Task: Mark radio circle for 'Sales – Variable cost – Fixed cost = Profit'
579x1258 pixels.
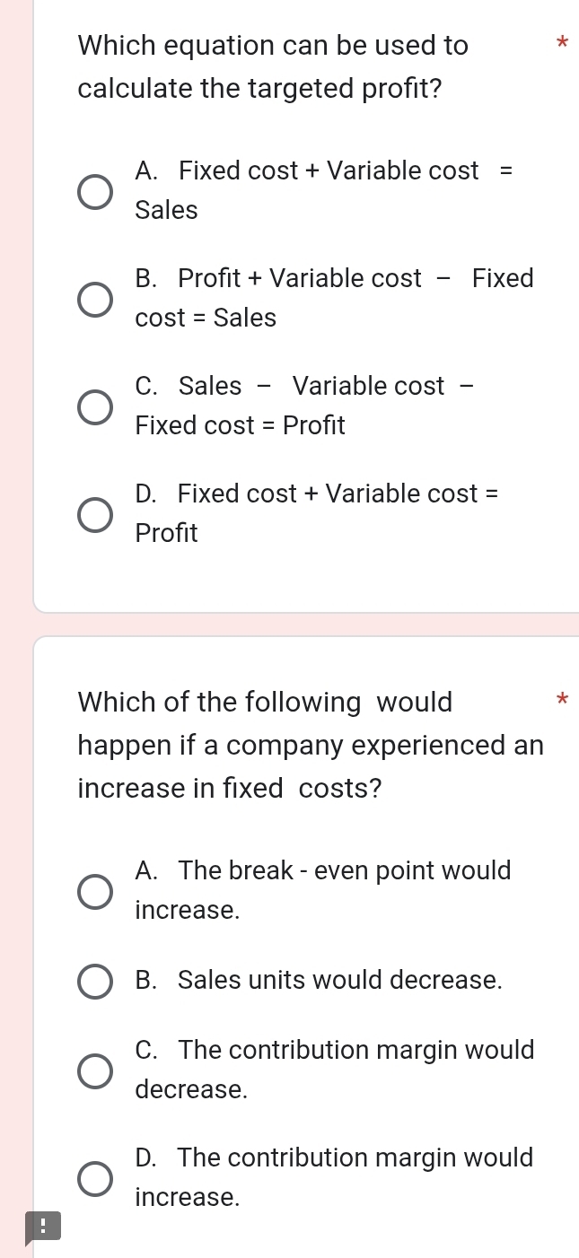Action: [95, 406]
